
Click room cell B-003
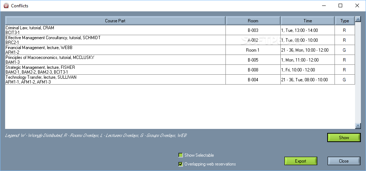pos(253,30)
